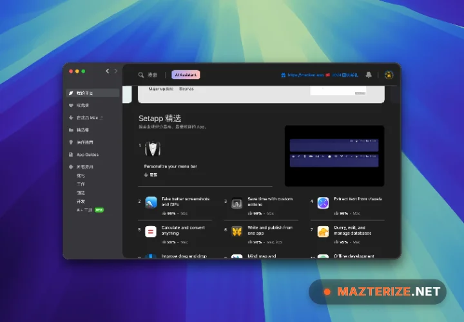Open 'Extract text from visuals' entry
This screenshot has height=322, width=464.
[358, 199]
